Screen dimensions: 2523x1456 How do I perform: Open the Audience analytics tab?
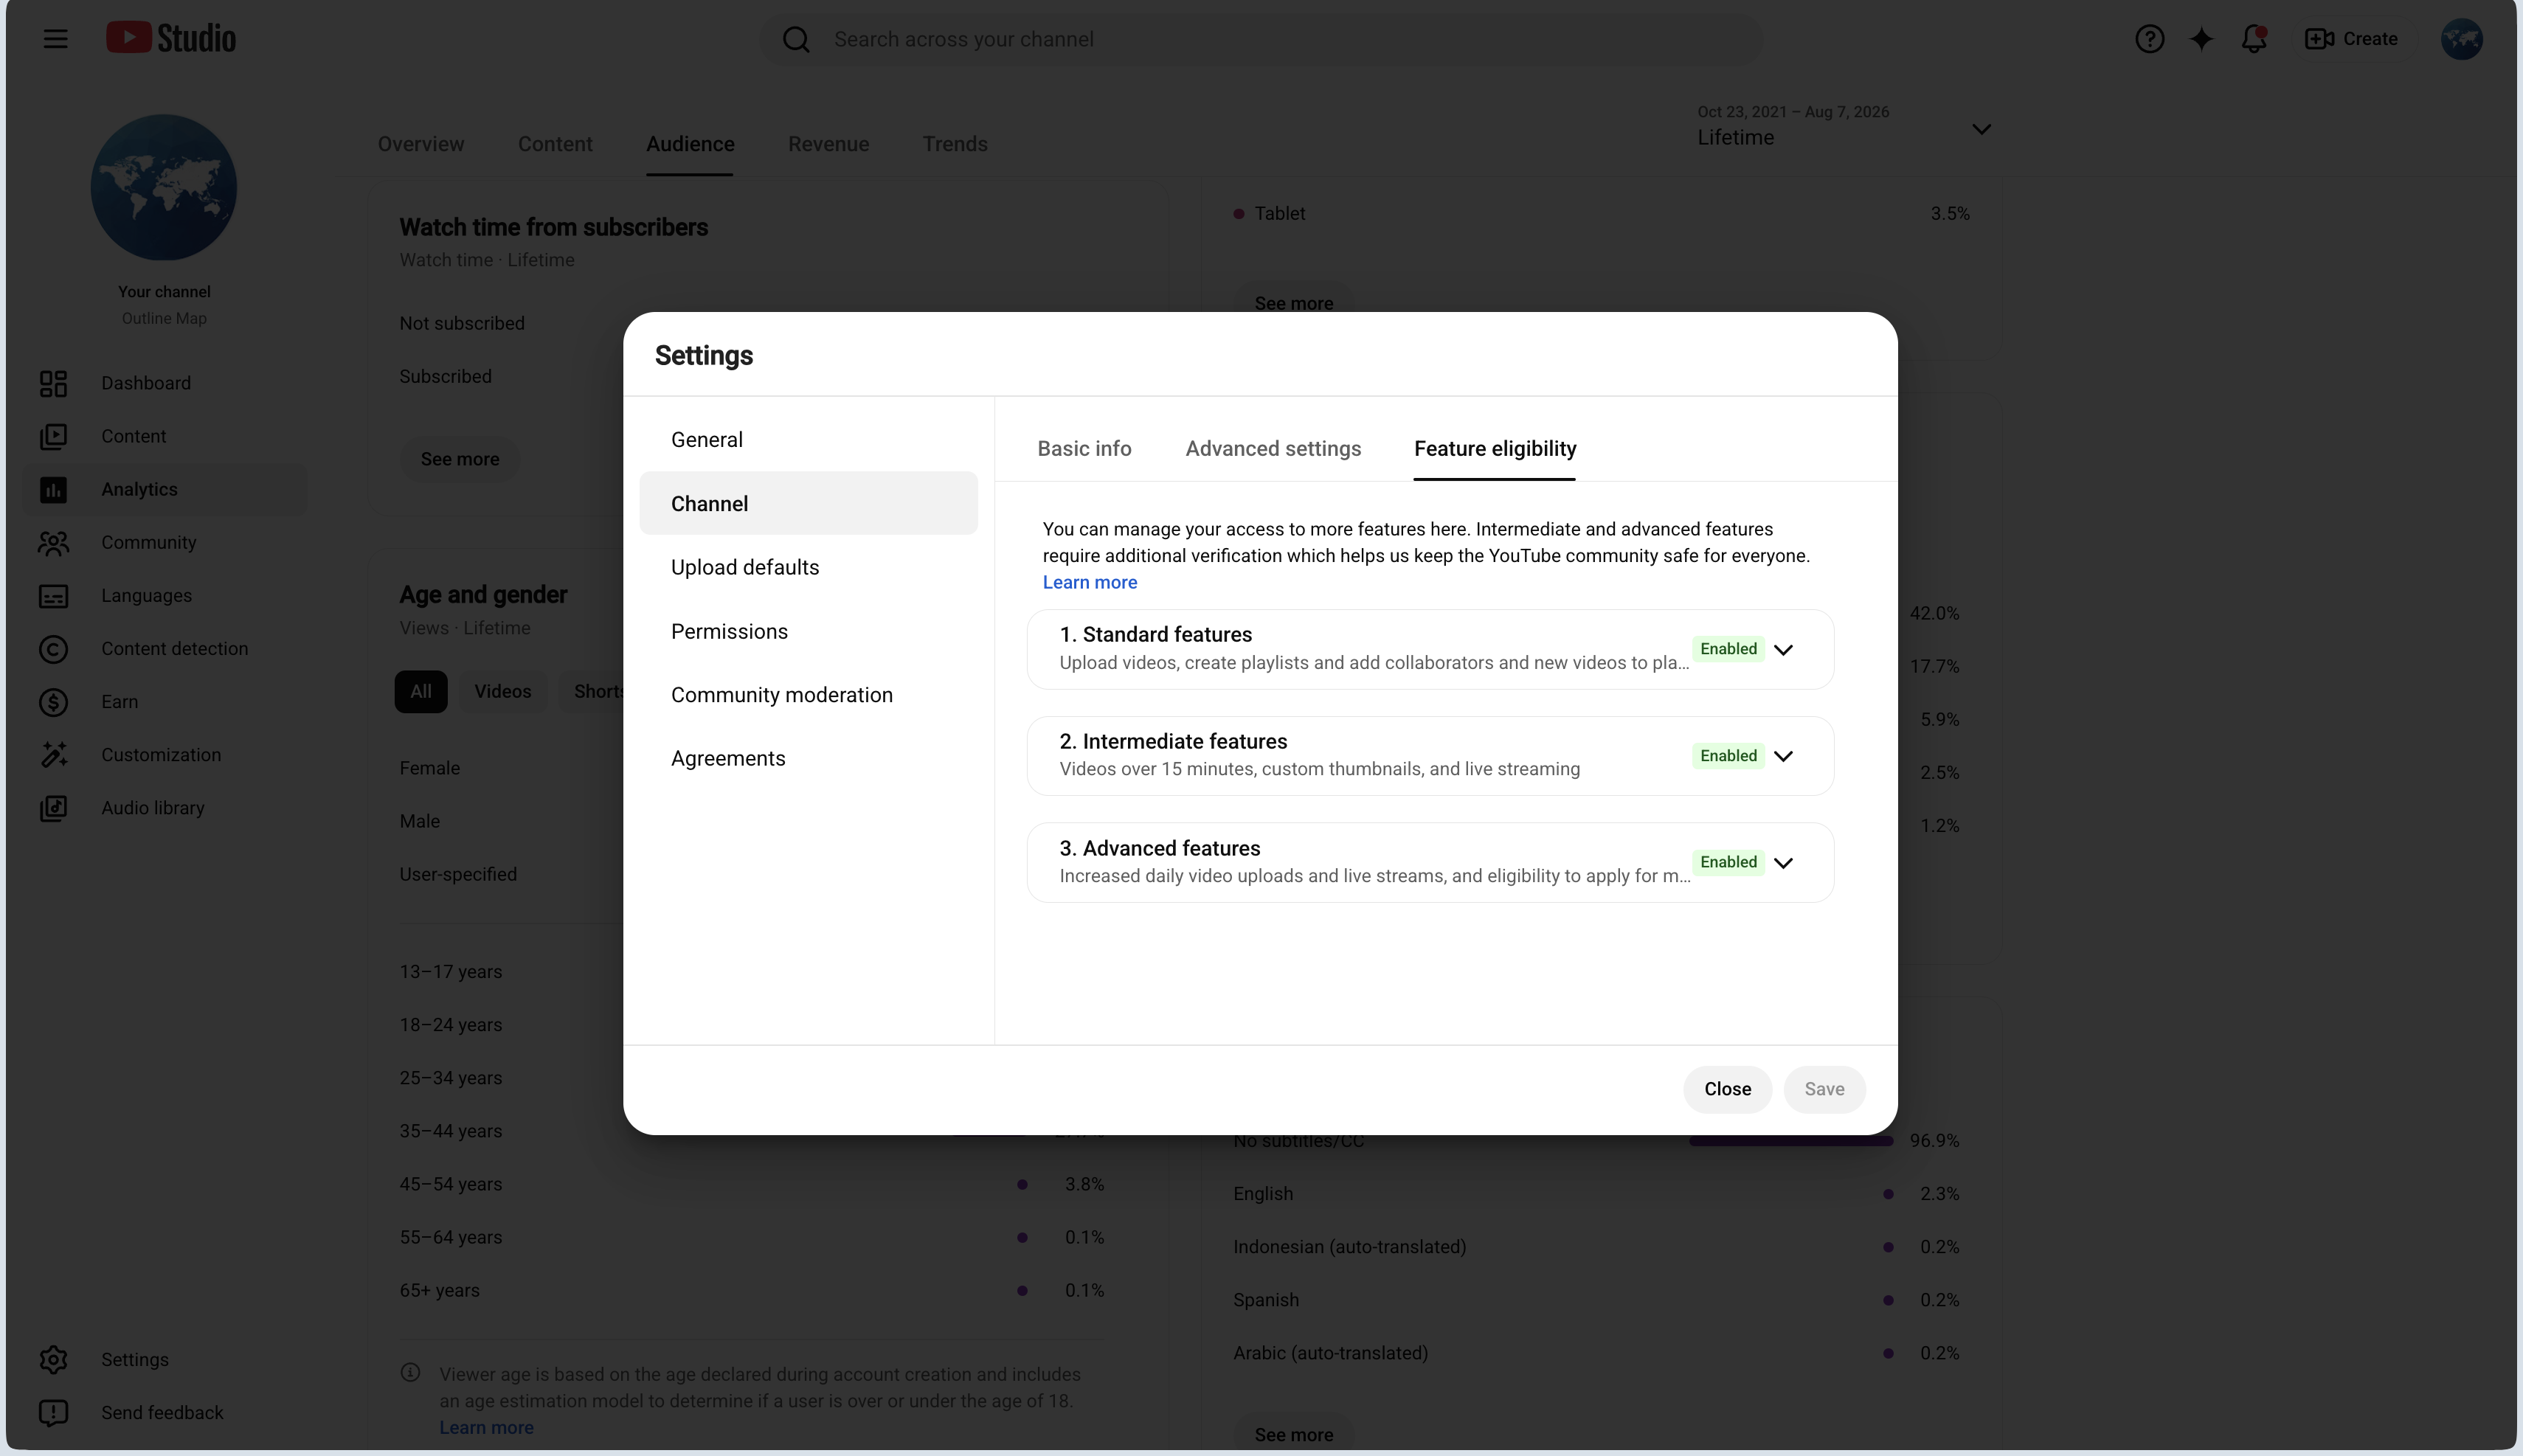(690, 144)
